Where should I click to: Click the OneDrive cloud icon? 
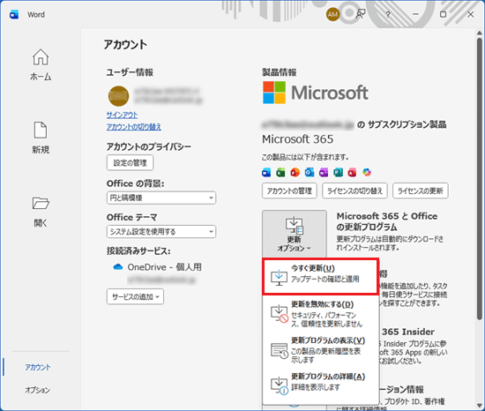pos(118,267)
